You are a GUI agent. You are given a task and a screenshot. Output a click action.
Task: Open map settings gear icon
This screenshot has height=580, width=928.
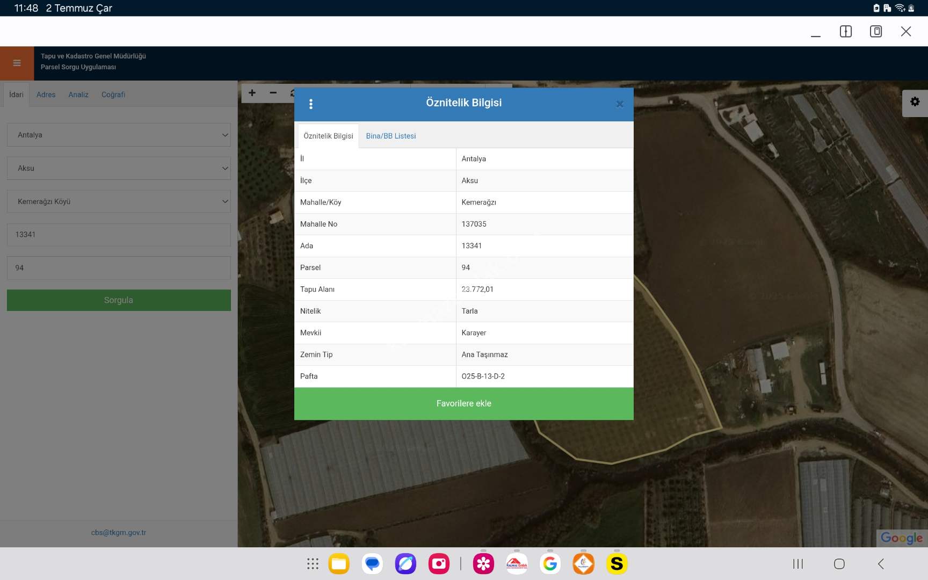click(x=915, y=102)
